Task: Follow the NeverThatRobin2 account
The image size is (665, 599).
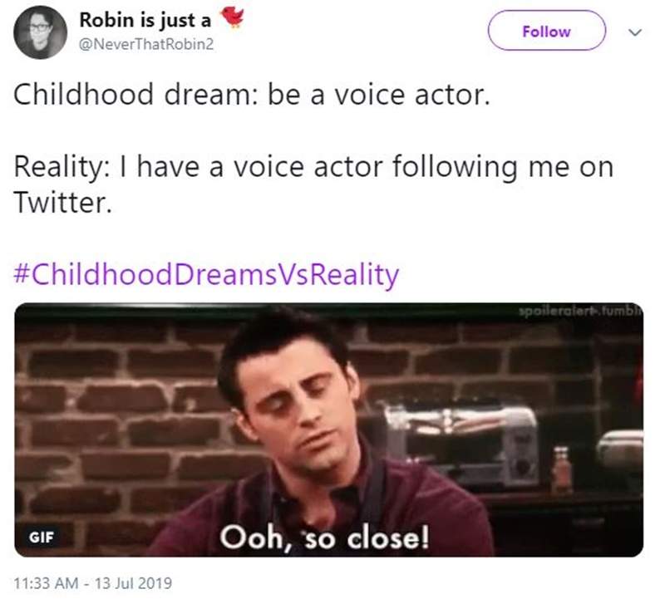Action: [x=546, y=32]
